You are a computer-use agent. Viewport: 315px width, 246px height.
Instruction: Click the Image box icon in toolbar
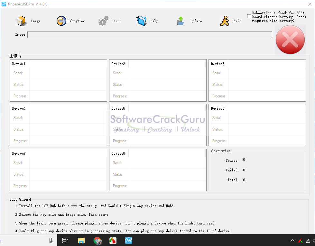[x=22, y=21]
